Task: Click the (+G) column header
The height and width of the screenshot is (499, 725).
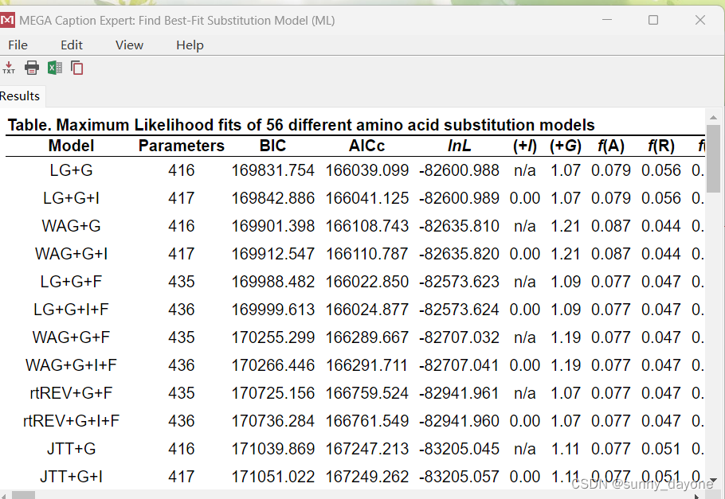Action: point(566,146)
